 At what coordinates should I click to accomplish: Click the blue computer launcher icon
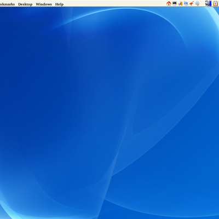tap(186, 3)
